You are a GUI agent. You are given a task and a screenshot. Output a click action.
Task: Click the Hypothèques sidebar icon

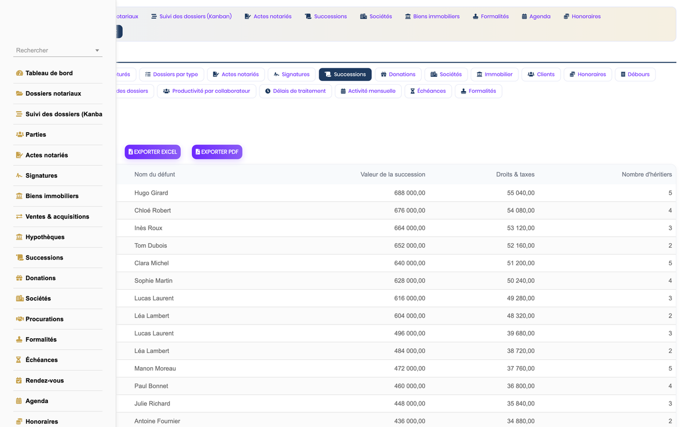pyautogui.click(x=19, y=237)
